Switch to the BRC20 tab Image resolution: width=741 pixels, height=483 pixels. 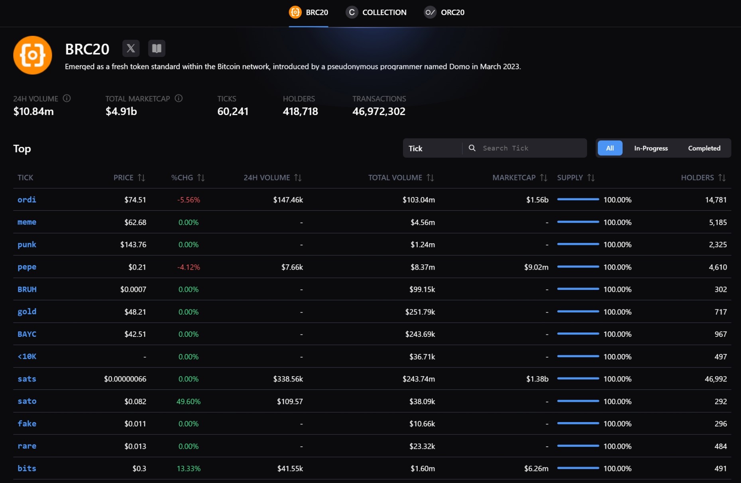pyautogui.click(x=309, y=13)
